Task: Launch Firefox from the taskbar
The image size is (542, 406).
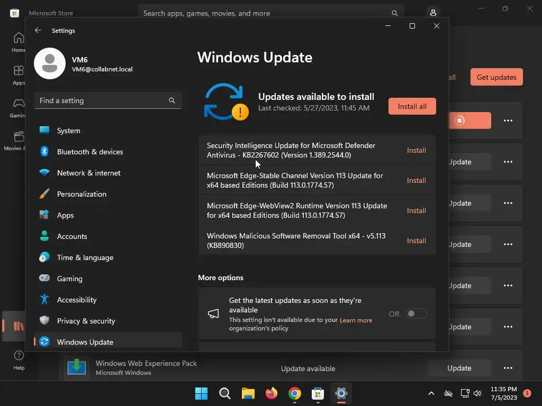Action: click(x=272, y=393)
